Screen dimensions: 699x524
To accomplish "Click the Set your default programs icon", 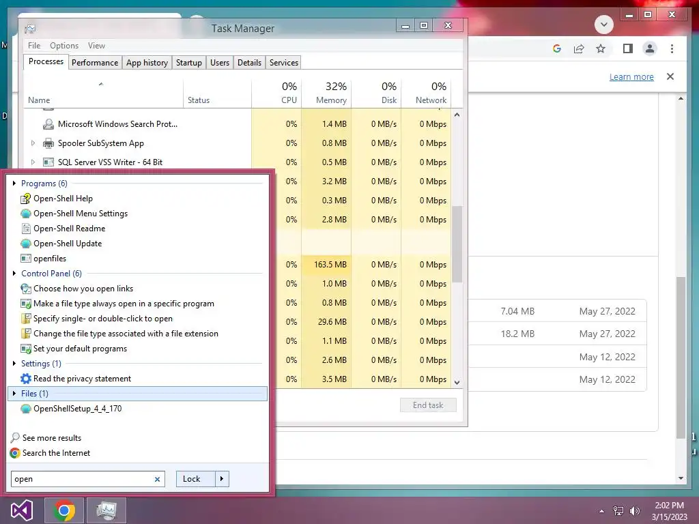I will (26, 349).
